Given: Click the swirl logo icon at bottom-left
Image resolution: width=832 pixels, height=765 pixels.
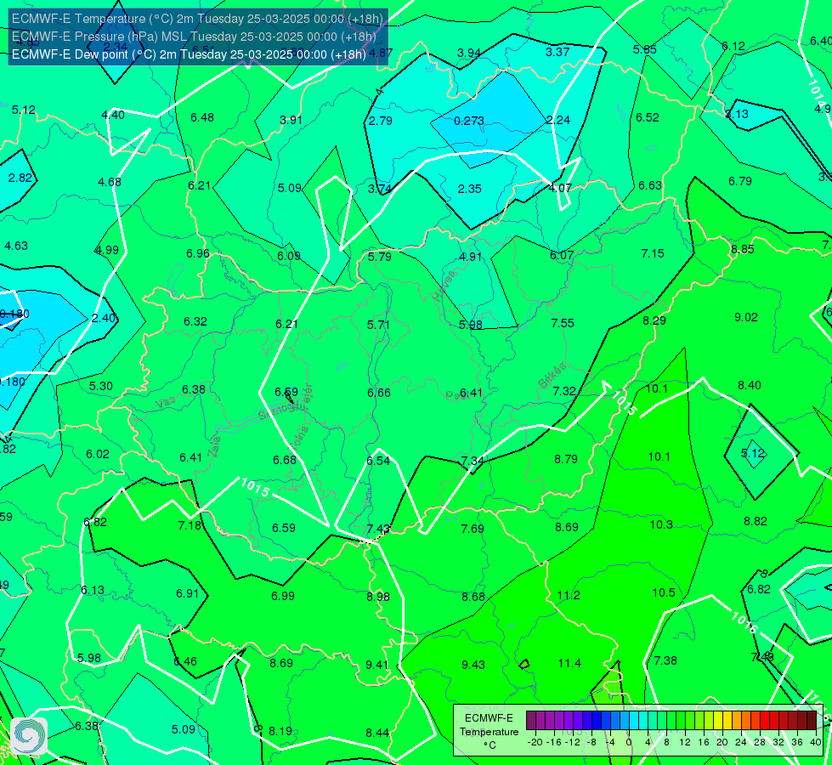Looking at the screenshot, I should (x=29, y=735).
